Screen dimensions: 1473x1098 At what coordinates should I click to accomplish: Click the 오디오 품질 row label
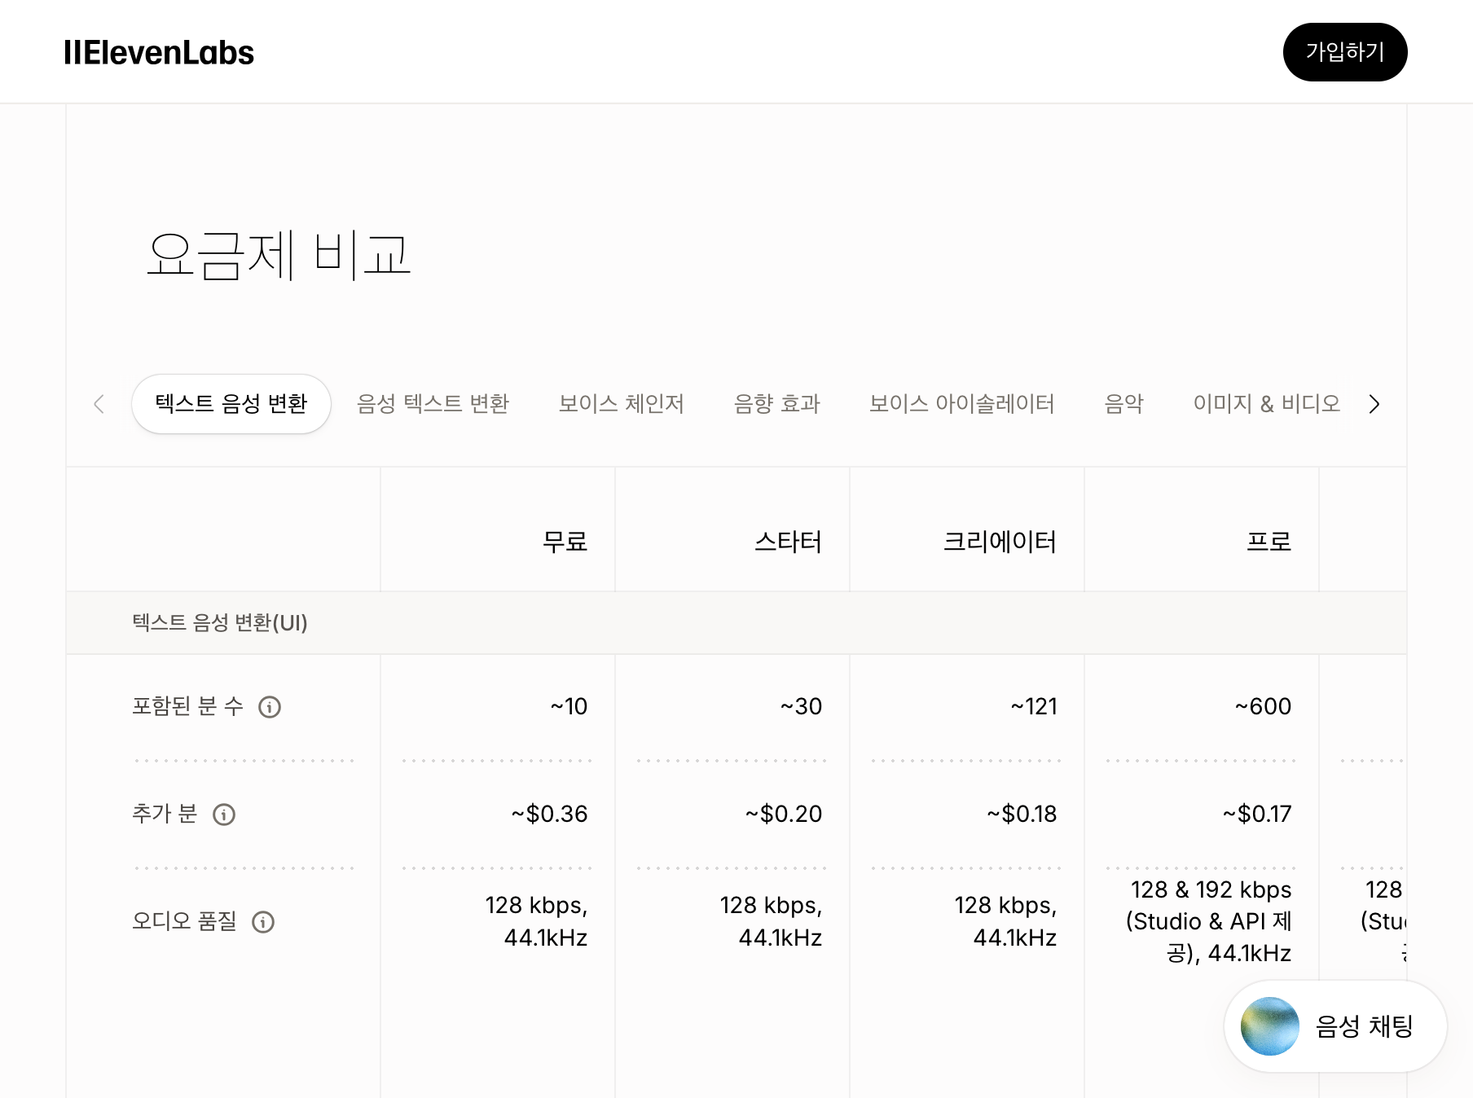pyautogui.click(x=185, y=921)
